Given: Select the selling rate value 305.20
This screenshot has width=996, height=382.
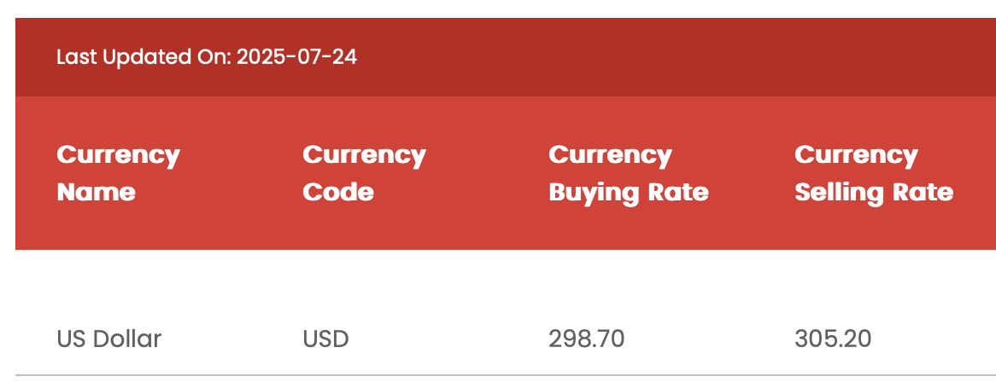Looking at the screenshot, I should [x=833, y=339].
